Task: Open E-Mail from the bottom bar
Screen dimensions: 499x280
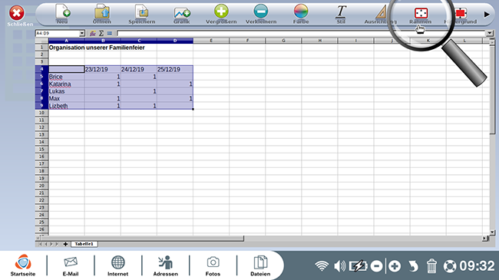Action: pos(71,266)
